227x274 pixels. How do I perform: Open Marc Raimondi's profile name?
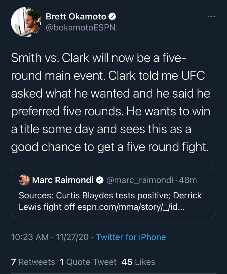pos(63,180)
